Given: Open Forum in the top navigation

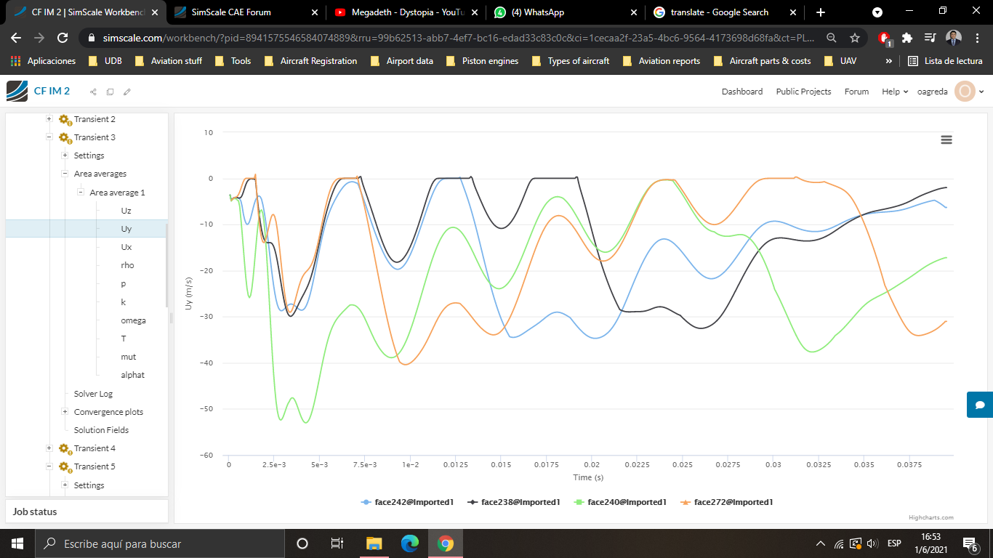Looking at the screenshot, I should click(856, 92).
